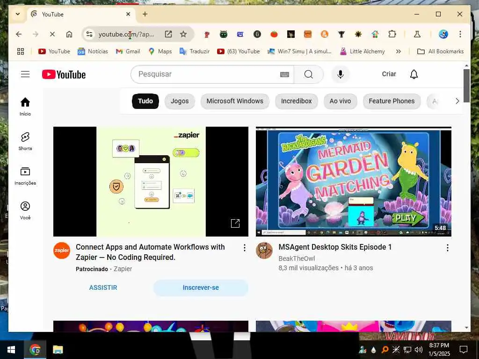
Task: Click the Criar button
Action: [x=389, y=74]
